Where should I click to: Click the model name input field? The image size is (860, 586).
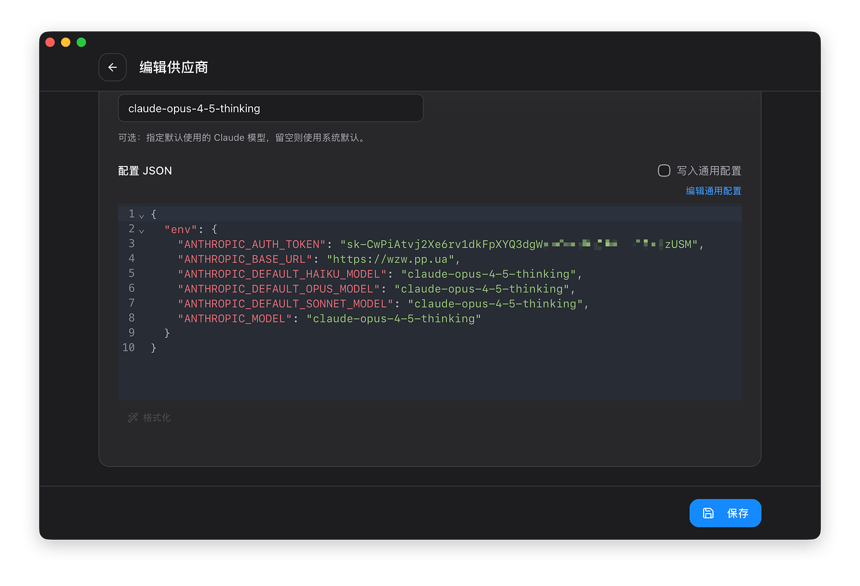click(x=270, y=108)
